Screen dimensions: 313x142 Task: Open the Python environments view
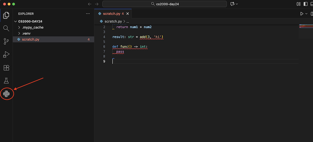6,94
